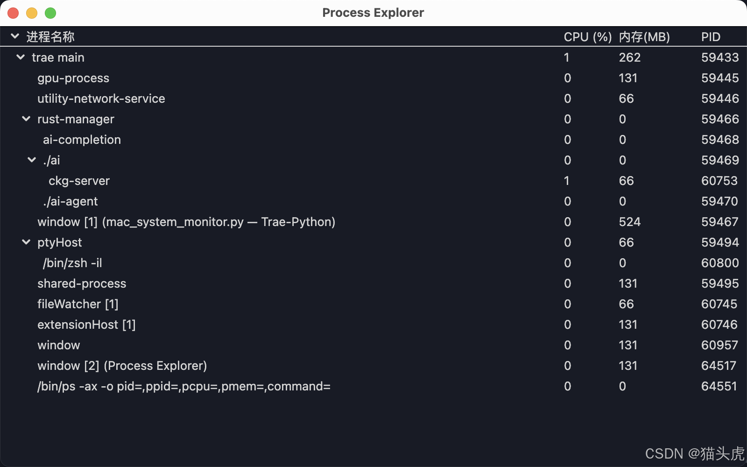747x467 pixels.
Task: Click the shared-process row
Action: tap(82, 283)
